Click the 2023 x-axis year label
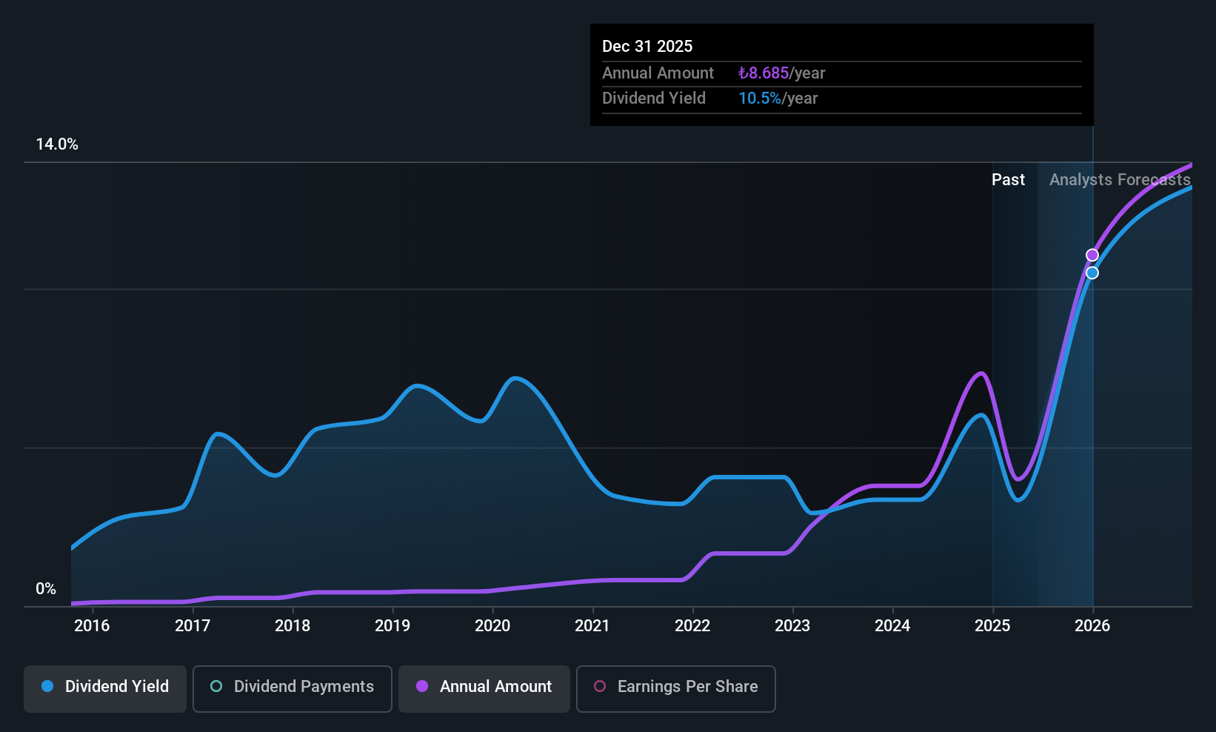The image size is (1216, 732). pos(792,625)
